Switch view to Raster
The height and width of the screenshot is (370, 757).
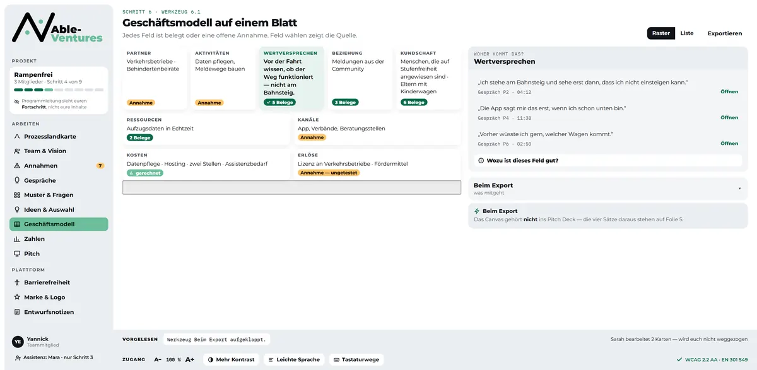[x=661, y=33]
